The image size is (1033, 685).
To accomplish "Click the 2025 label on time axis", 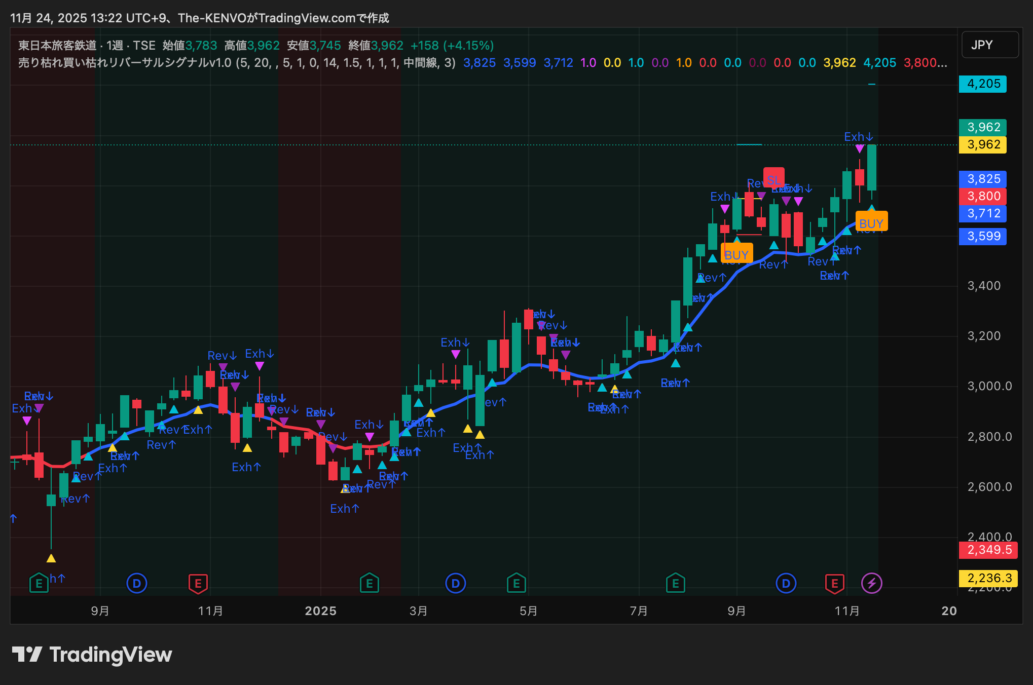I will pos(320,611).
